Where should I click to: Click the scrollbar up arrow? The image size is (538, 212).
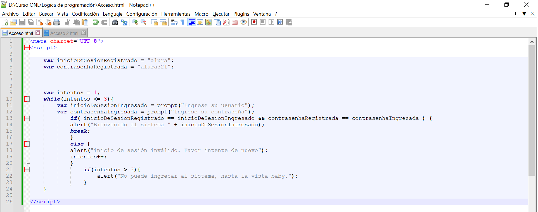[532, 42]
